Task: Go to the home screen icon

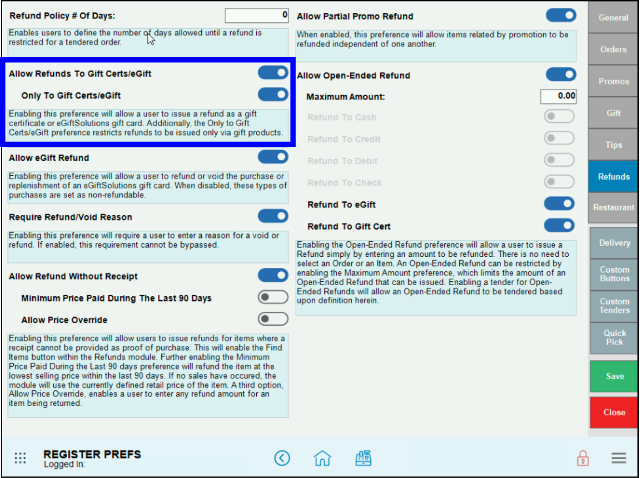Action: point(322,458)
